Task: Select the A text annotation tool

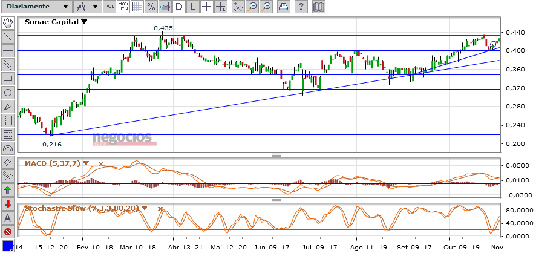Action: [x=7, y=218]
